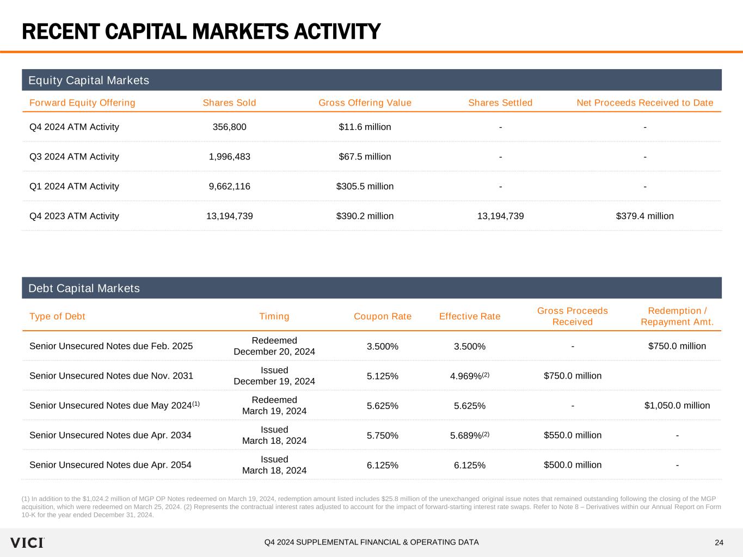This screenshot has height=557, width=743.
Task: Click the Q1 2024 ATM Activity row label
Action: [x=74, y=186]
